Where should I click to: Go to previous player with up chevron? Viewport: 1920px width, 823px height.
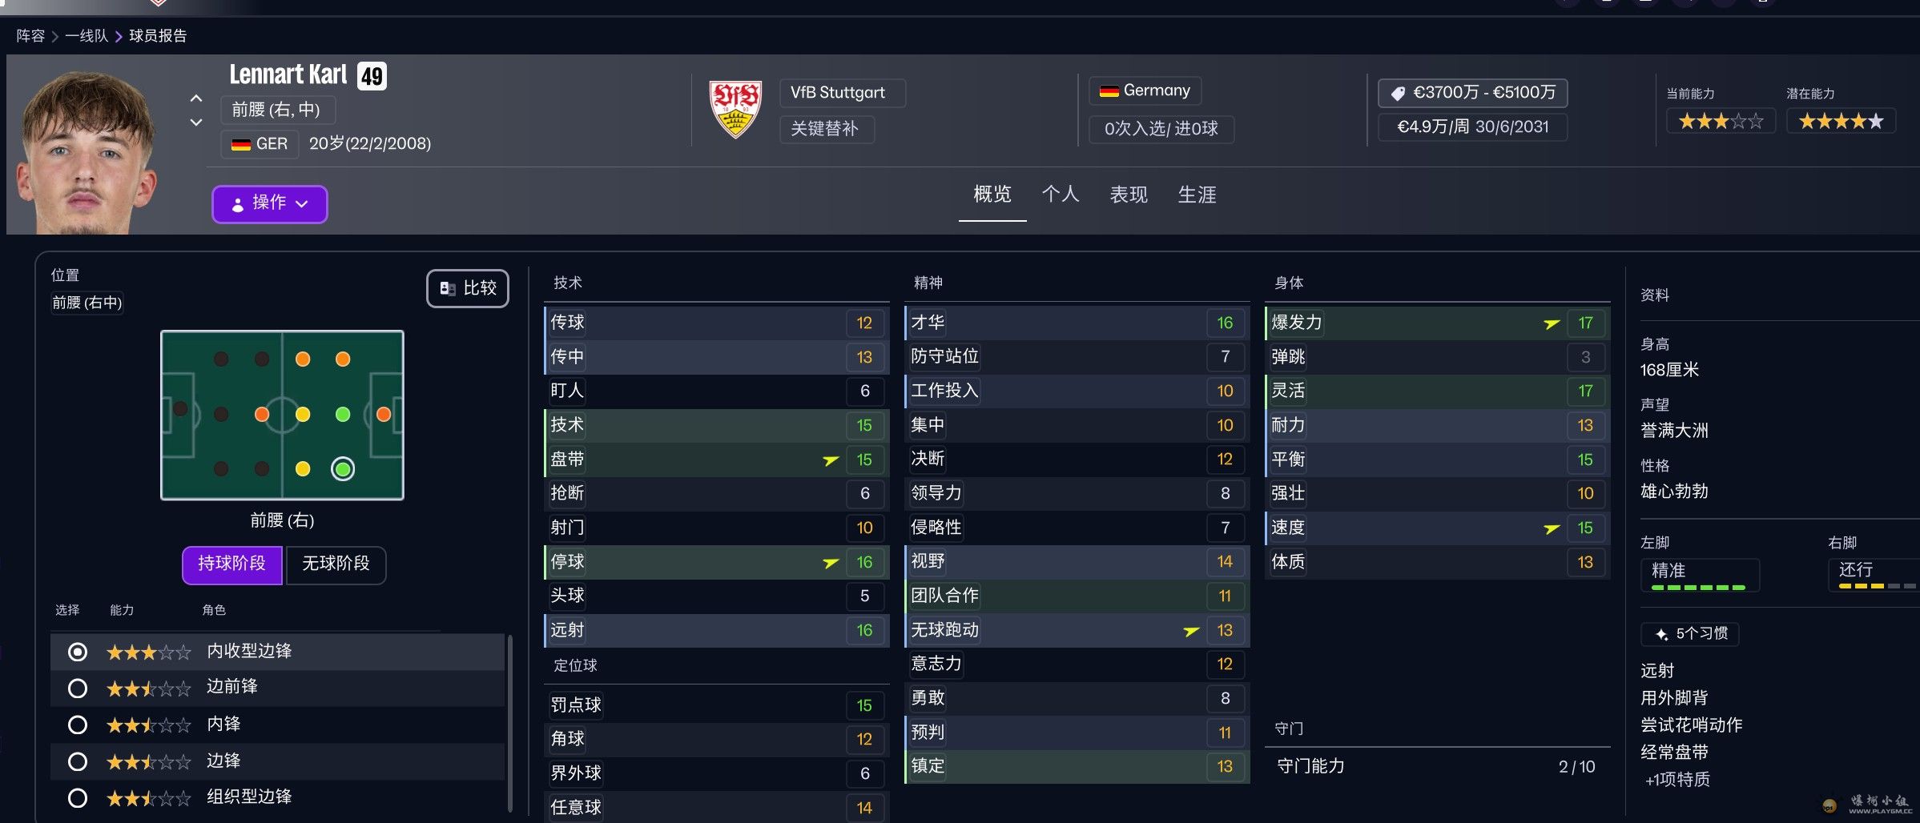click(196, 98)
